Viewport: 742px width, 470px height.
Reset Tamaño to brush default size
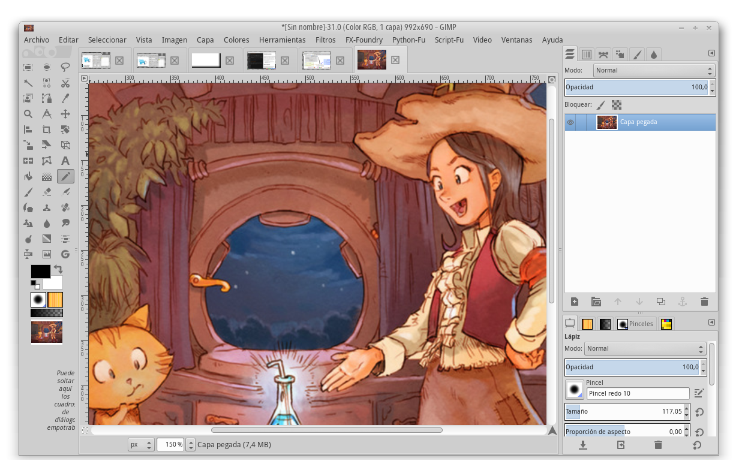click(699, 412)
